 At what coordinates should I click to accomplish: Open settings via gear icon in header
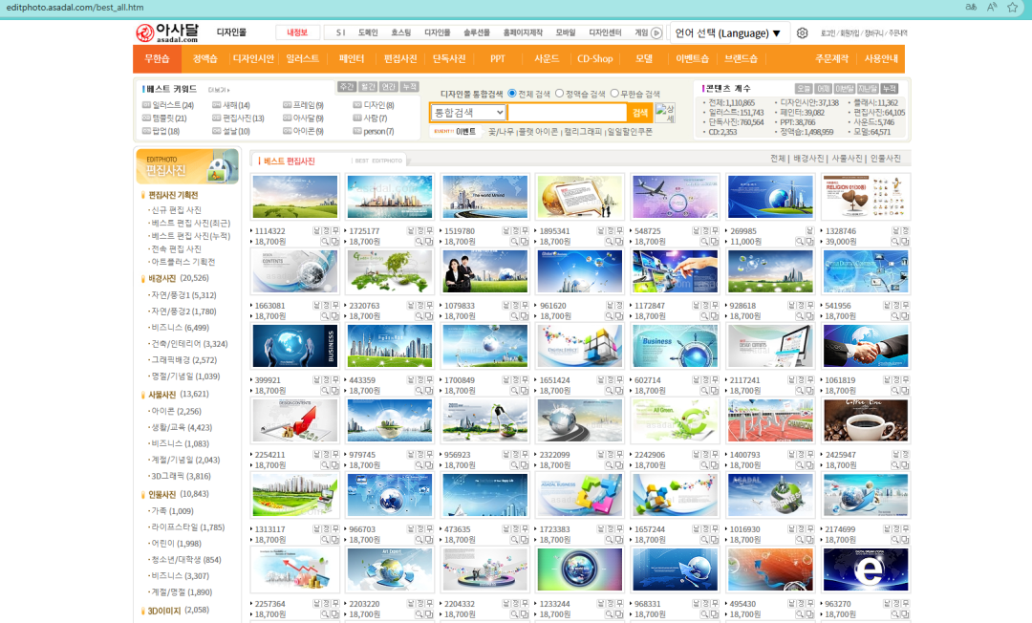pos(802,33)
